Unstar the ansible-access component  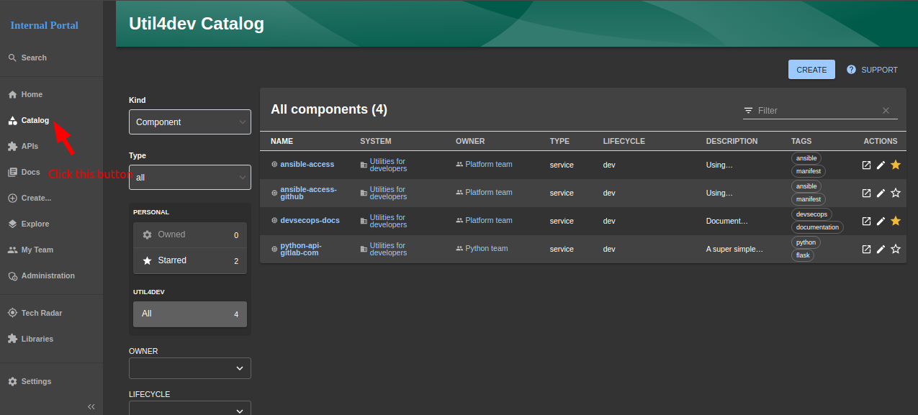pos(895,165)
